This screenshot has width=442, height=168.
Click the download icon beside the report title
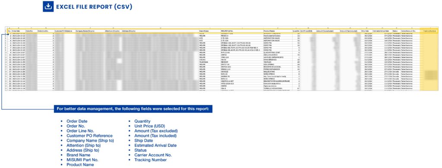click(x=48, y=6)
